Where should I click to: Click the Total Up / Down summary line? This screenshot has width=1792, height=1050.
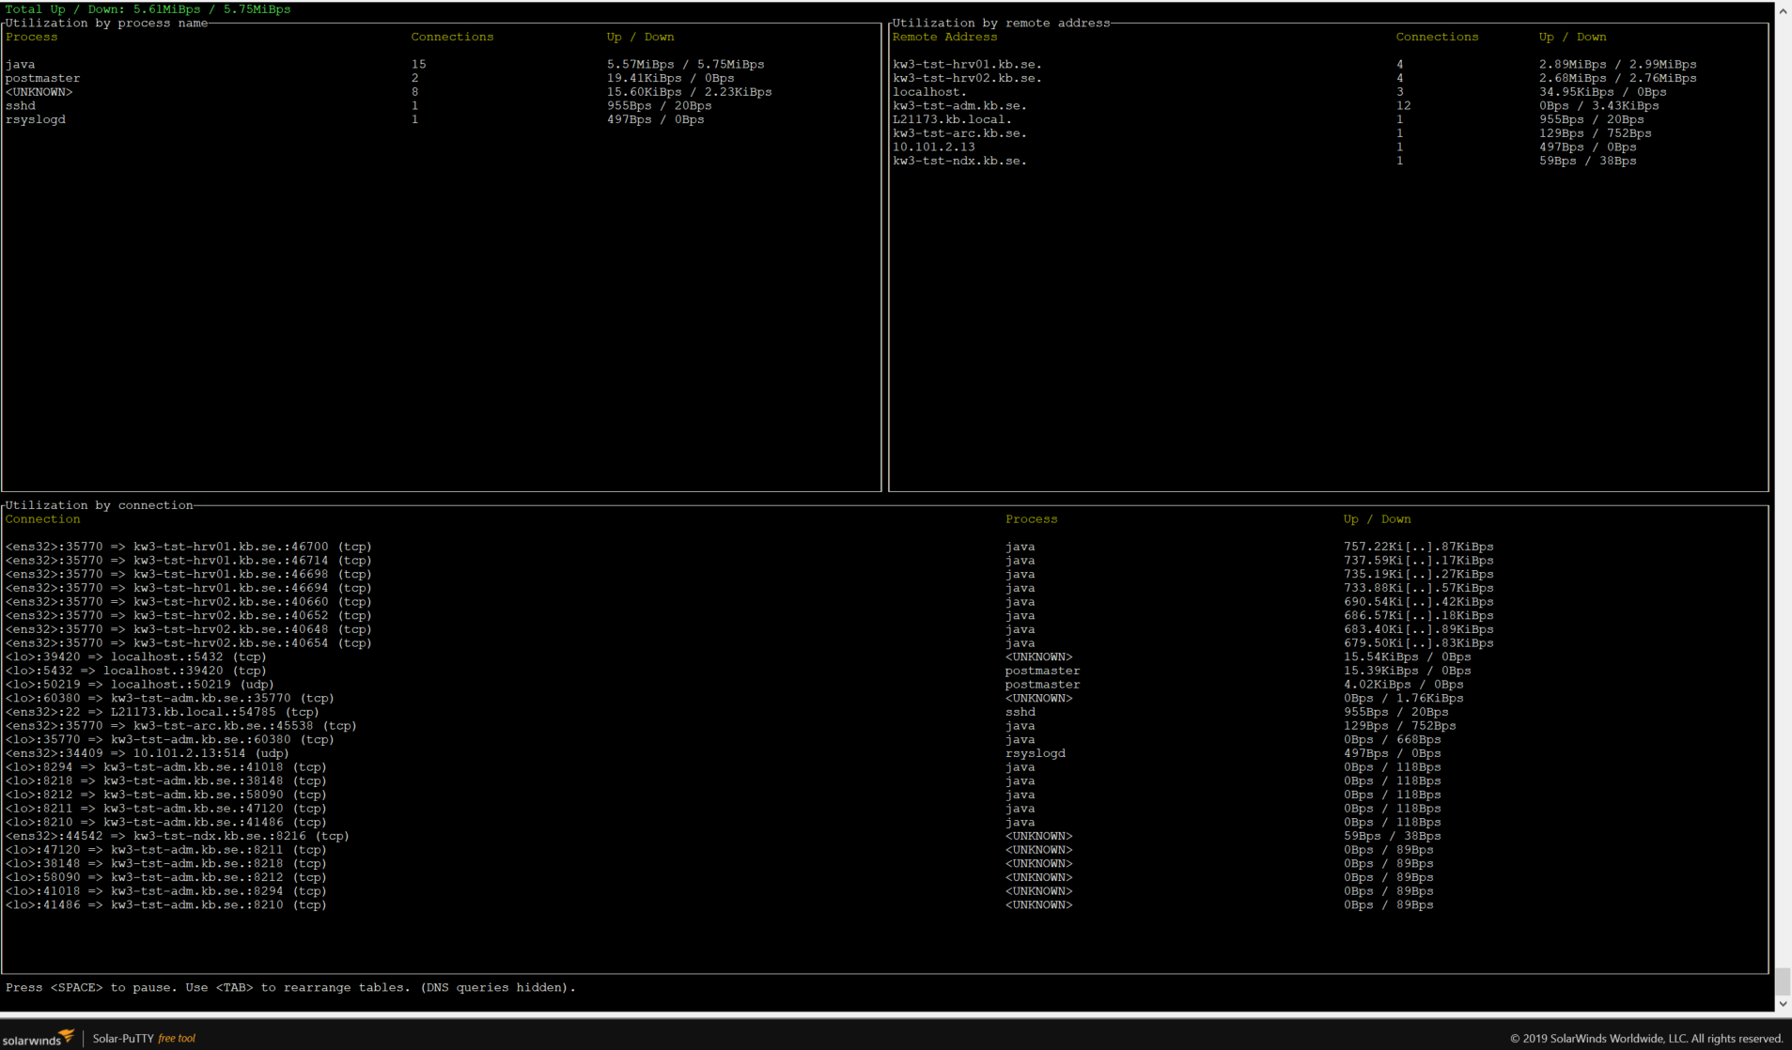pos(148,9)
